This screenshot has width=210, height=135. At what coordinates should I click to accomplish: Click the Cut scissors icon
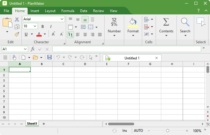(x=17, y=19)
